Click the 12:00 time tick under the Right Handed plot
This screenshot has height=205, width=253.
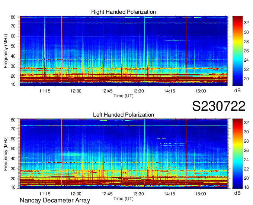[x=76, y=91]
